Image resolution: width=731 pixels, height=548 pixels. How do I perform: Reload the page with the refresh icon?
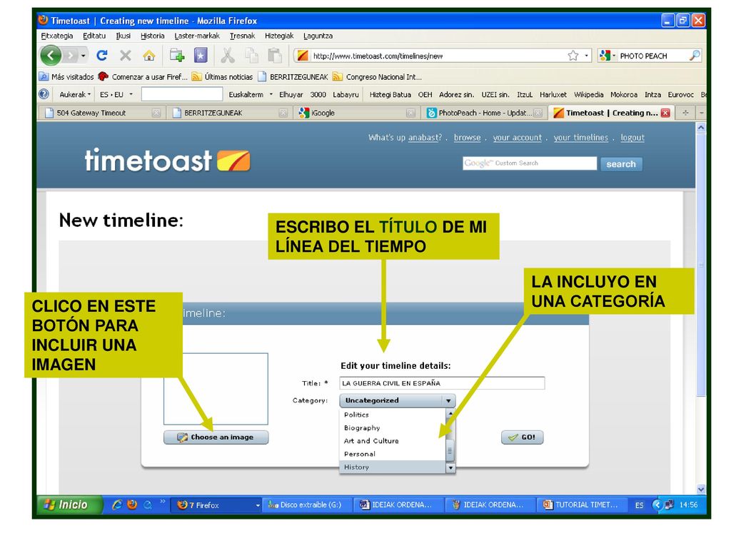[101, 56]
